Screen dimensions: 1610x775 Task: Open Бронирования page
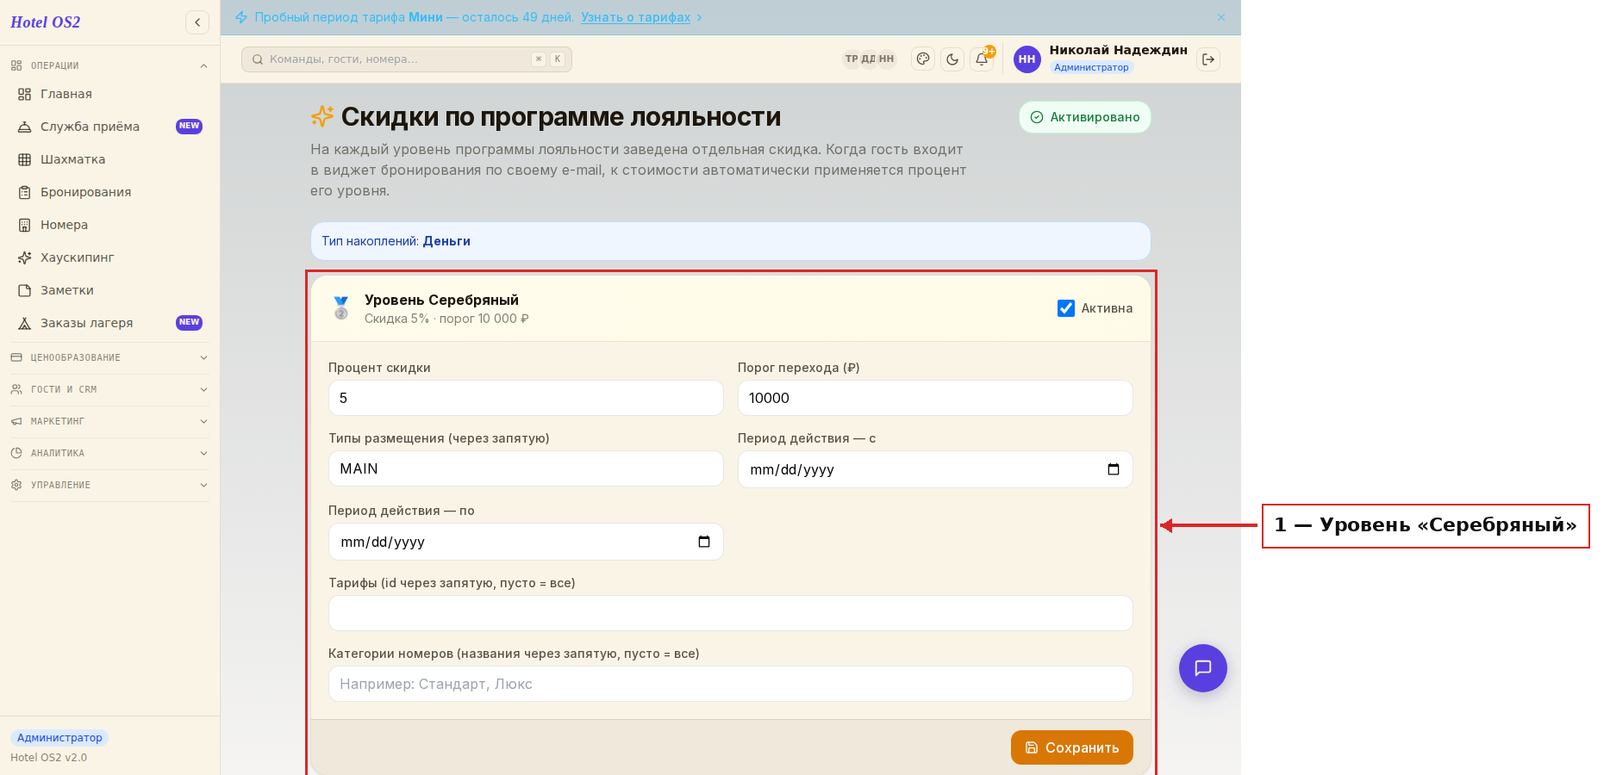click(109, 192)
